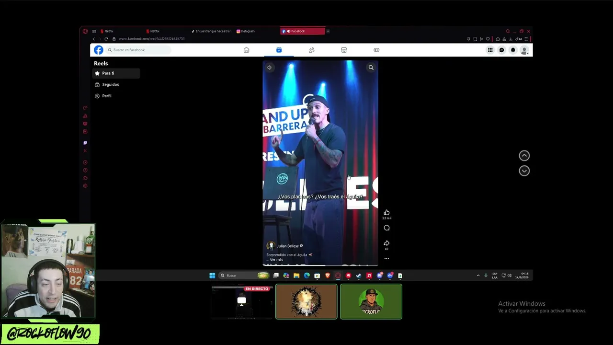Show hidden system tray icons

coord(478,276)
